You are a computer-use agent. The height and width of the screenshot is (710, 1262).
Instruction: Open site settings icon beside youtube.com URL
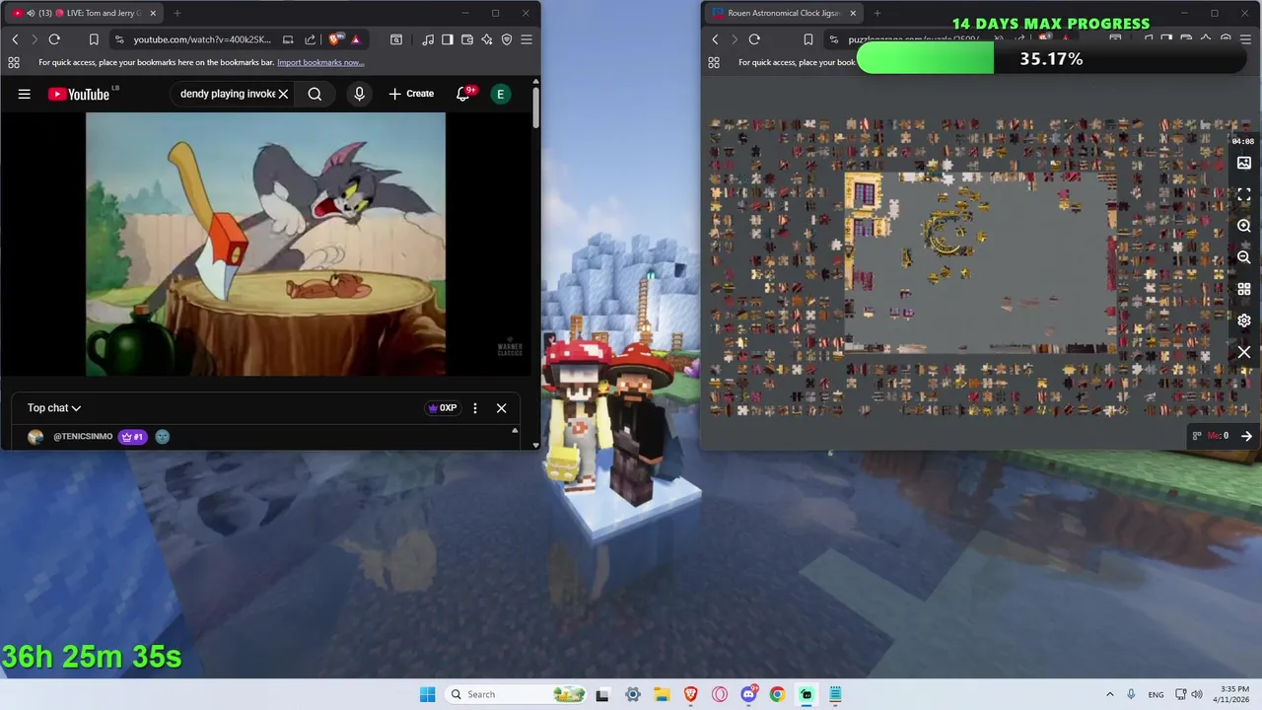pos(118,39)
